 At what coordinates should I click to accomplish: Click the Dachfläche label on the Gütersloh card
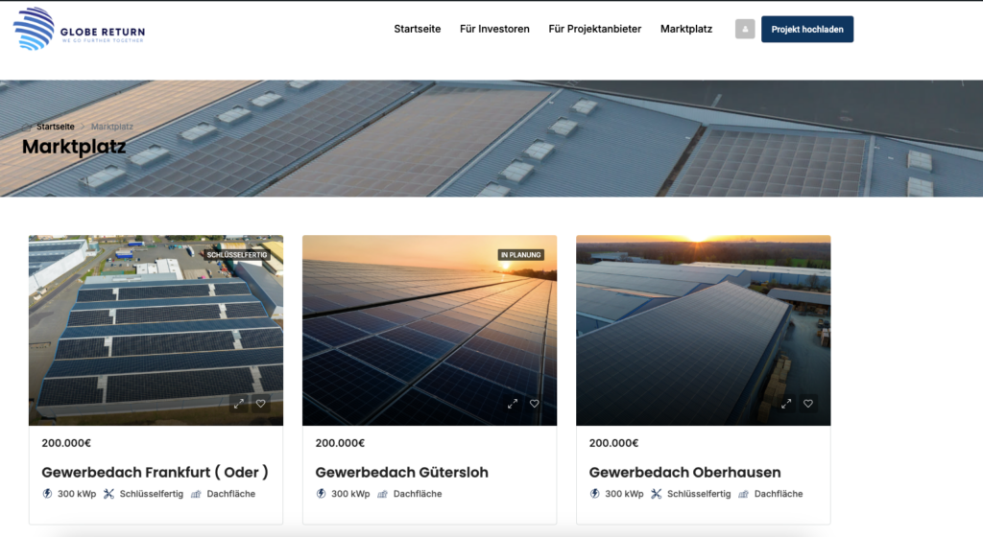418,494
